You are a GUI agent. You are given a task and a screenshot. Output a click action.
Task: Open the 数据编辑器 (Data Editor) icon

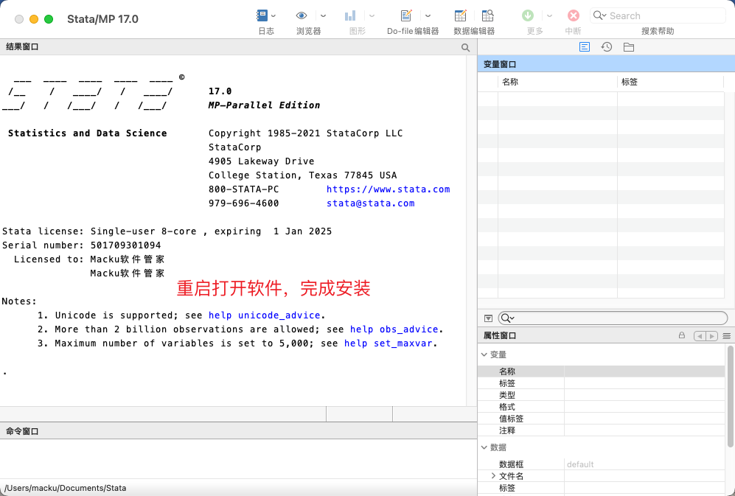pos(460,15)
